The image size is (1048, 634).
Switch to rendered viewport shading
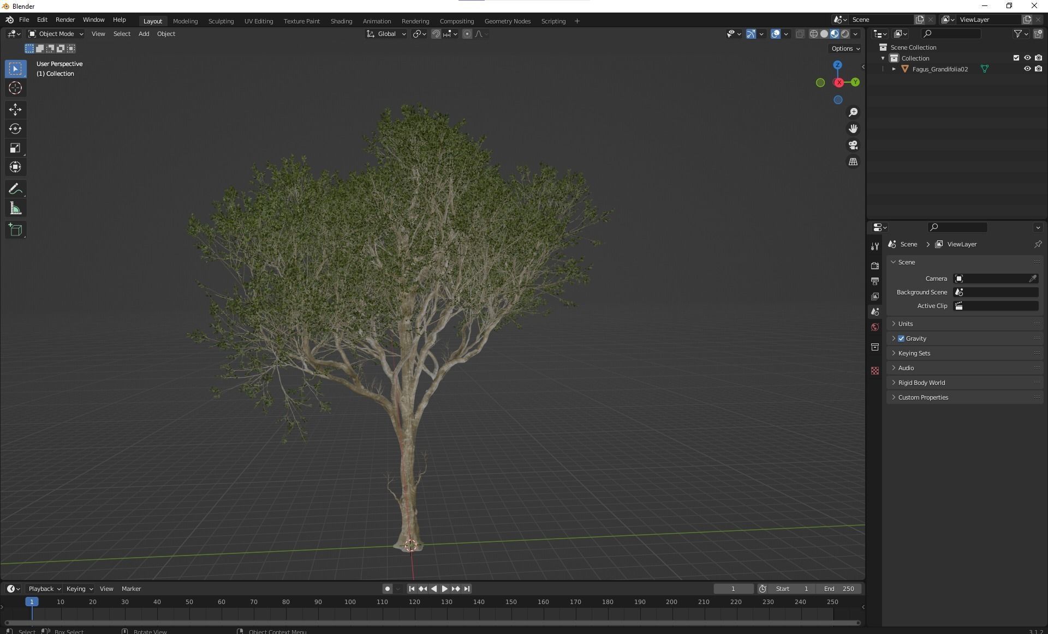pos(845,34)
